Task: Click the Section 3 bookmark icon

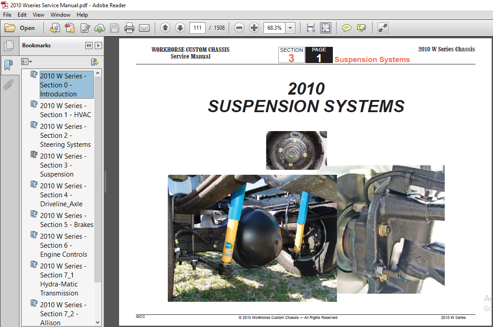Action: [34, 154]
